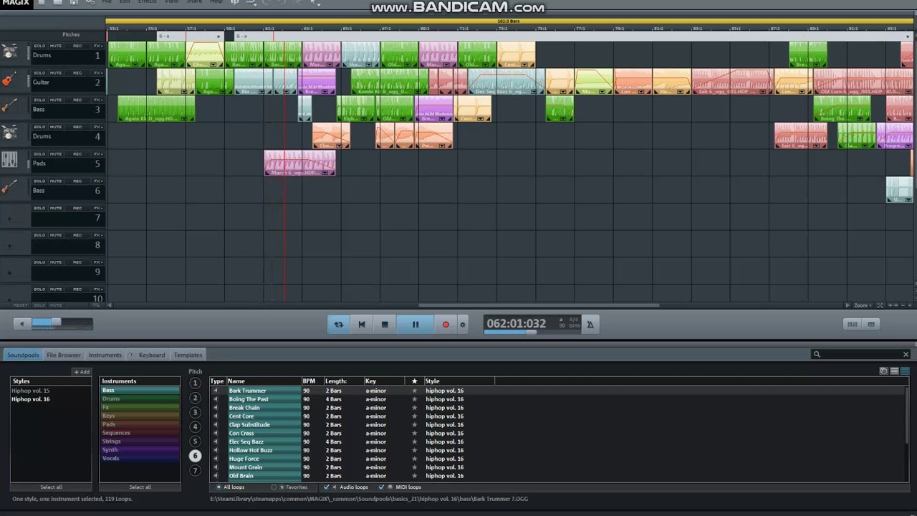Jump to the start with the skip-back button
917x516 pixels.
point(362,325)
